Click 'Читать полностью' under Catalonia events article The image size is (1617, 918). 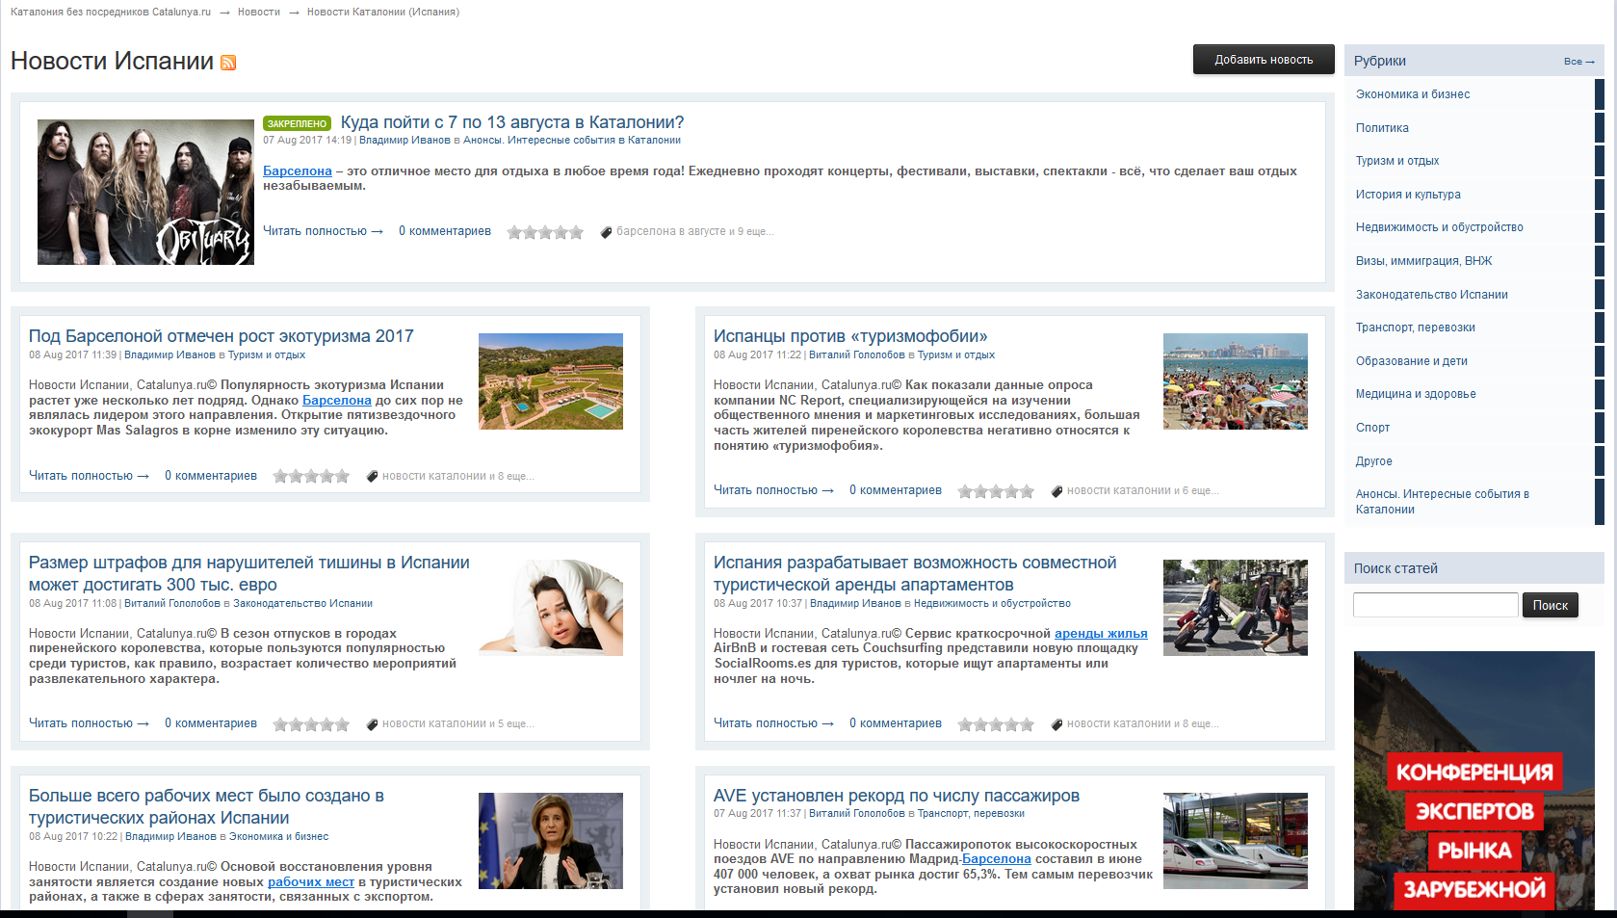(324, 231)
